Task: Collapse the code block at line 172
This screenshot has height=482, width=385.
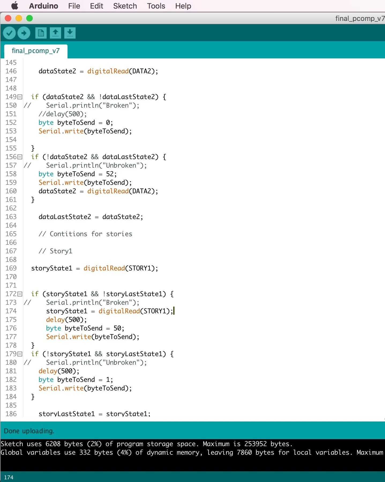Action: click(20, 294)
